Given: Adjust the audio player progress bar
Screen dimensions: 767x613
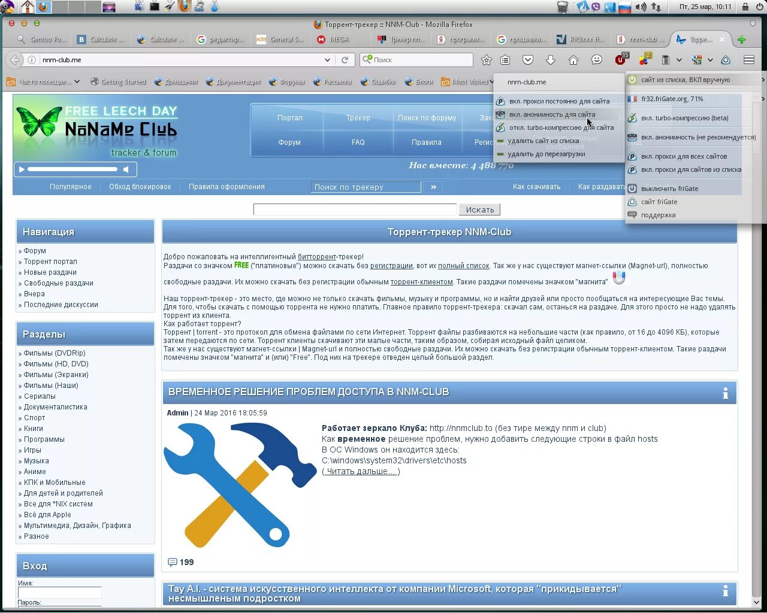Looking at the screenshot, I should tap(73, 169).
